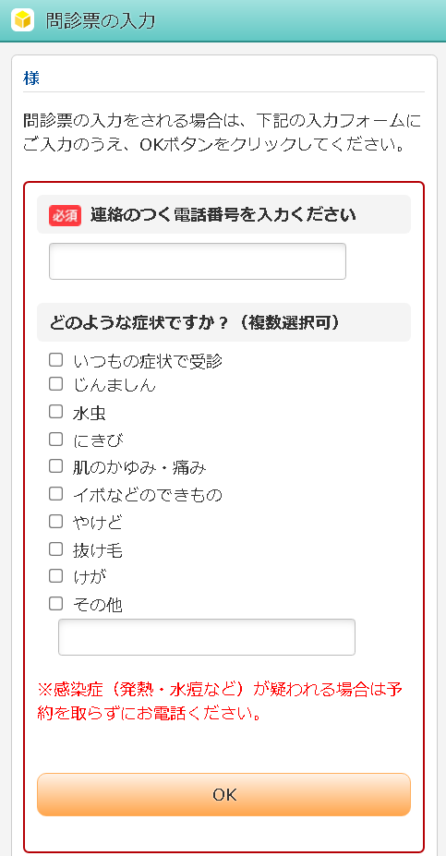Click the その他 details text field
The height and width of the screenshot is (856, 446).
point(207,637)
